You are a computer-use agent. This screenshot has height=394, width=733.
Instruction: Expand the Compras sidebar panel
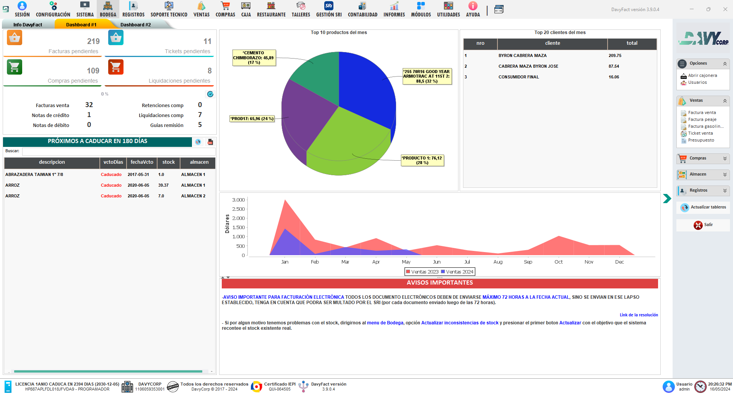click(725, 158)
